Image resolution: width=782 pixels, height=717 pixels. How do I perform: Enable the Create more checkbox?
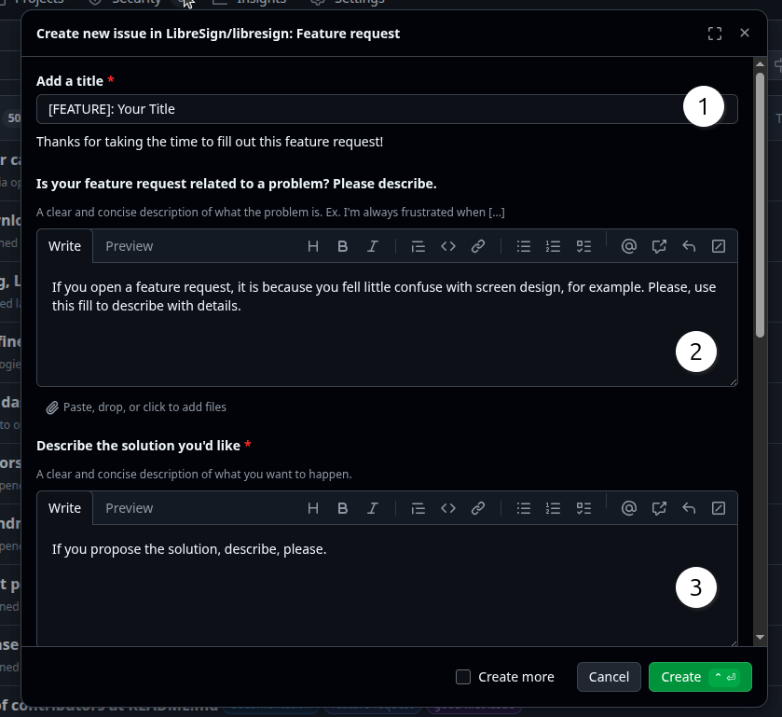[x=463, y=677]
